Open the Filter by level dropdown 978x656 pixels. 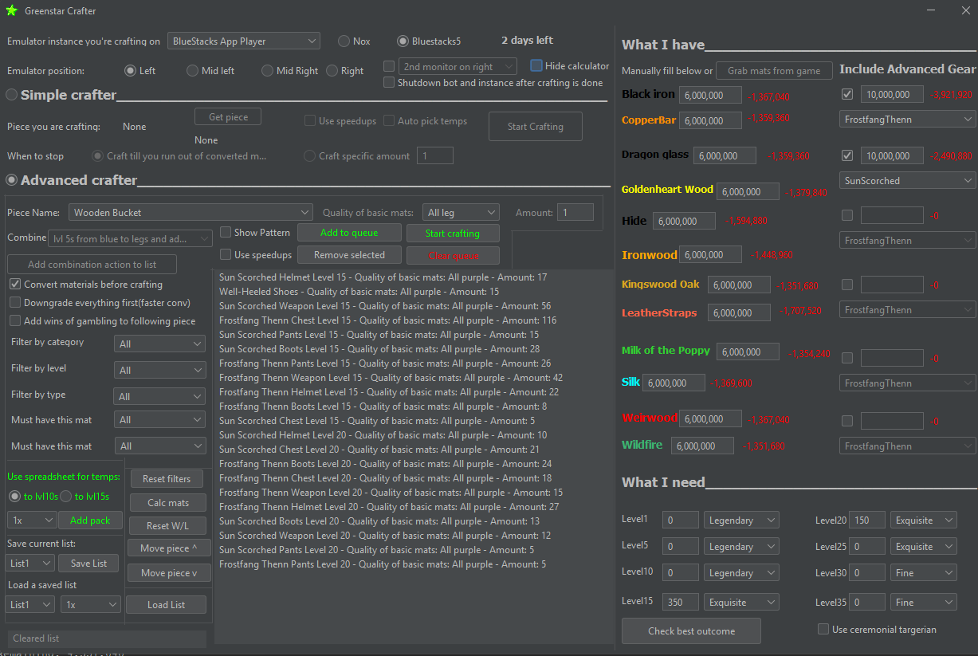(x=159, y=370)
